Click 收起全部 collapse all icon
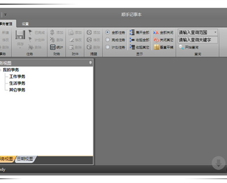Screen dimensions: 227x183 tap(132, 40)
